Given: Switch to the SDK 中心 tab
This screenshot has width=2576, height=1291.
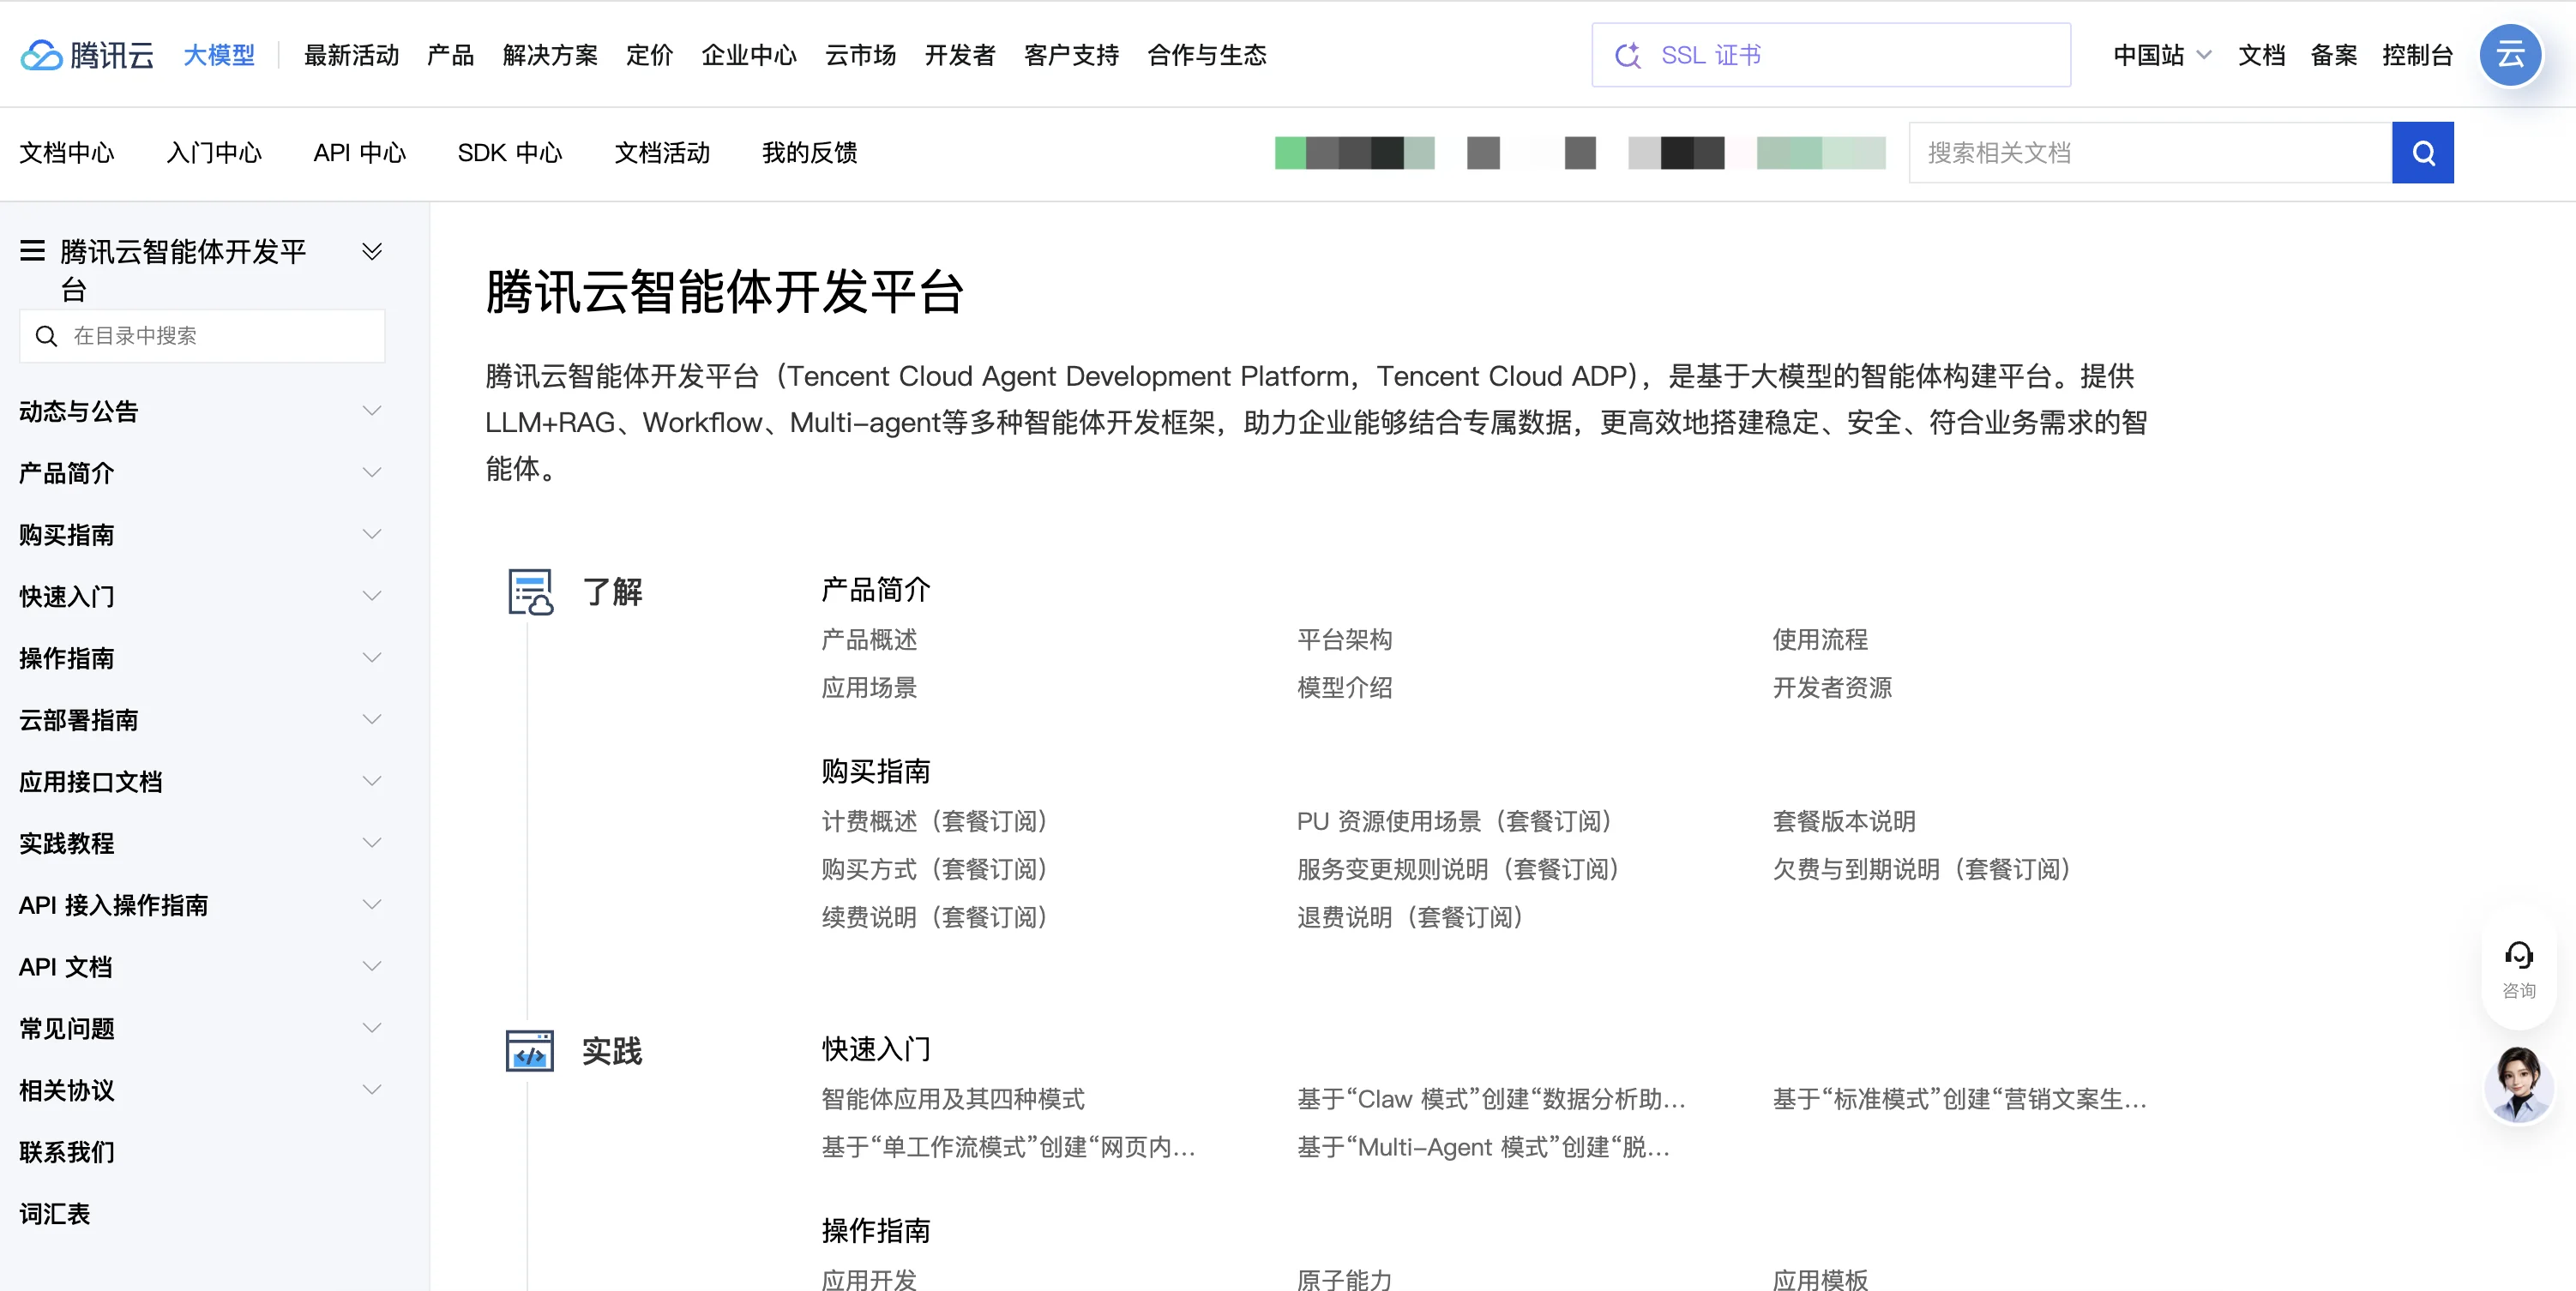Looking at the screenshot, I should click(x=510, y=153).
